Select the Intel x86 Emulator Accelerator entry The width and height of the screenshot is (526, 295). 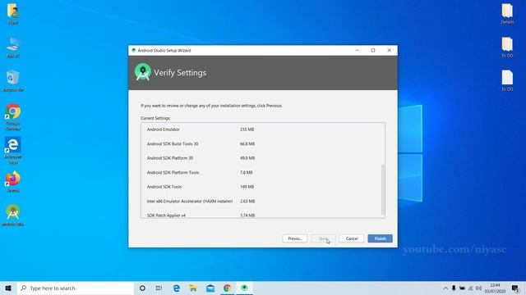point(190,201)
